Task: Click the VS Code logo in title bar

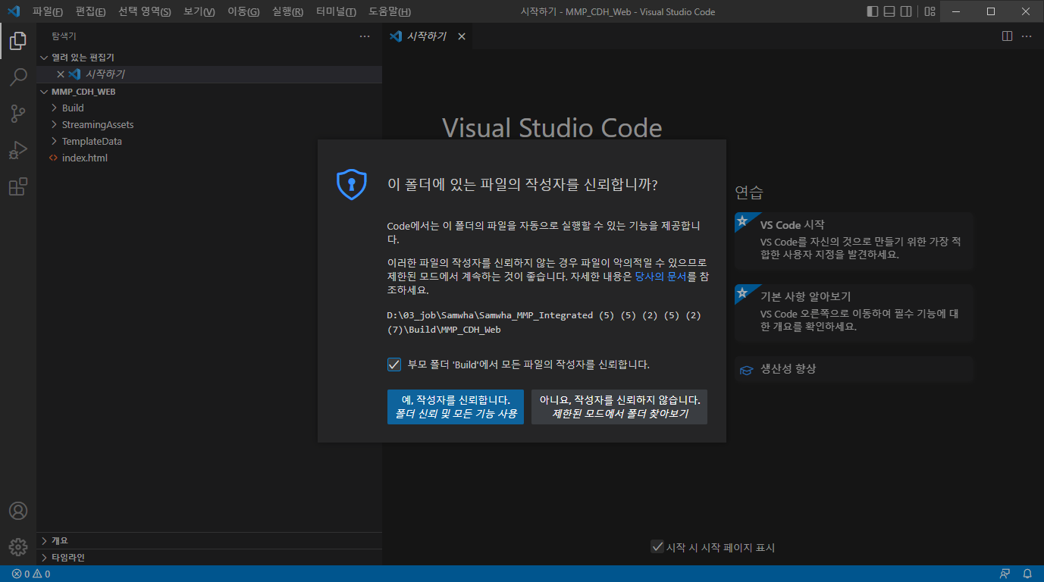Action: pyautogui.click(x=13, y=11)
